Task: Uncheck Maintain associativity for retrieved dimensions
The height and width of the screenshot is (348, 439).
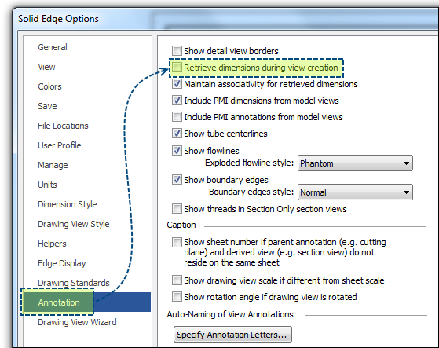Action: coord(177,84)
